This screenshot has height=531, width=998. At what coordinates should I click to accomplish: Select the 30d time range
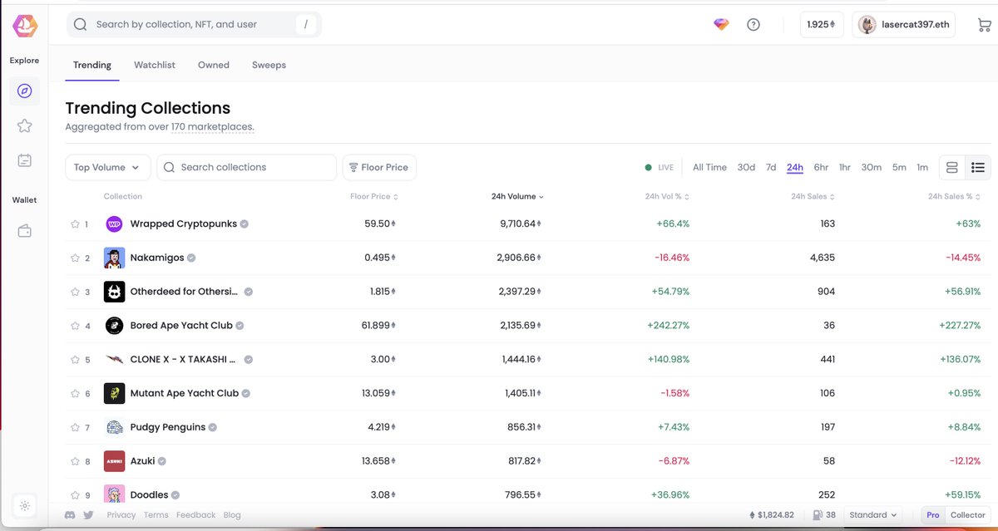746,167
